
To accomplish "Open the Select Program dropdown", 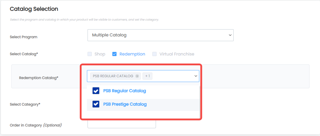I will (x=160, y=35).
